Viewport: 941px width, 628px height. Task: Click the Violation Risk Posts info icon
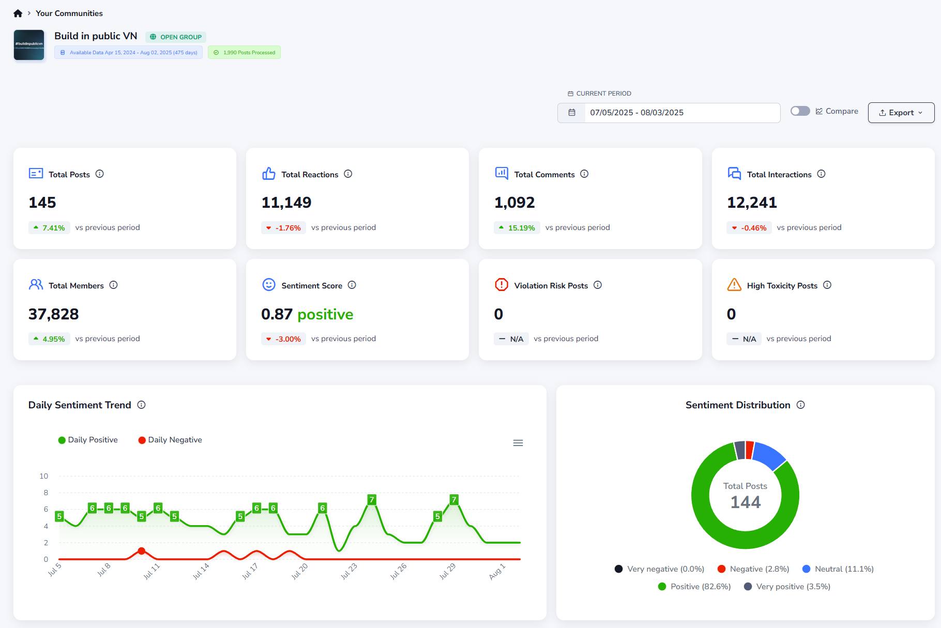598,285
